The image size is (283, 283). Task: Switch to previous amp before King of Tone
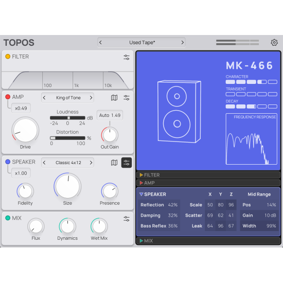click(x=44, y=98)
